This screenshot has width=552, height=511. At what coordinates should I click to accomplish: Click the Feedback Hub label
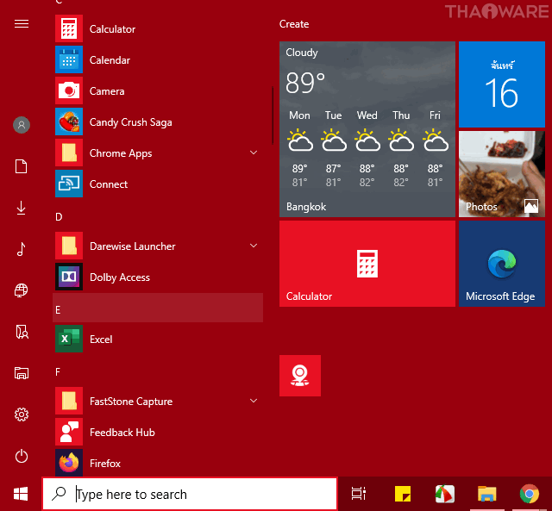(122, 433)
